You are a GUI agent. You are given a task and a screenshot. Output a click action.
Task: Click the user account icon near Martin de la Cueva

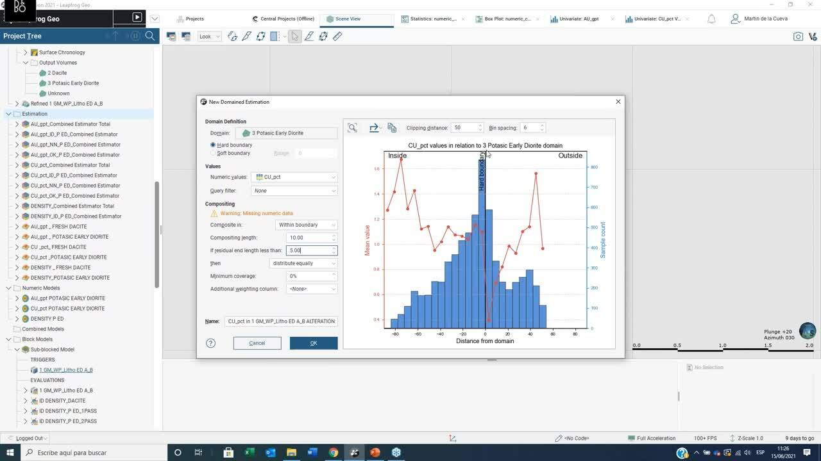(x=736, y=19)
